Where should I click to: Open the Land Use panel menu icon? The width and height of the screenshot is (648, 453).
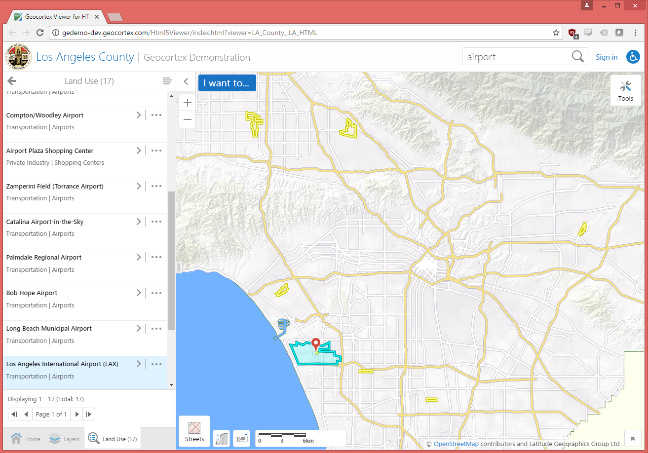pyautogui.click(x=167, y=81)
